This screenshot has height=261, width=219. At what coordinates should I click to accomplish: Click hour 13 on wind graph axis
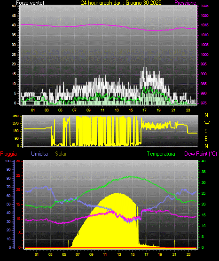(x=117, y=110)
